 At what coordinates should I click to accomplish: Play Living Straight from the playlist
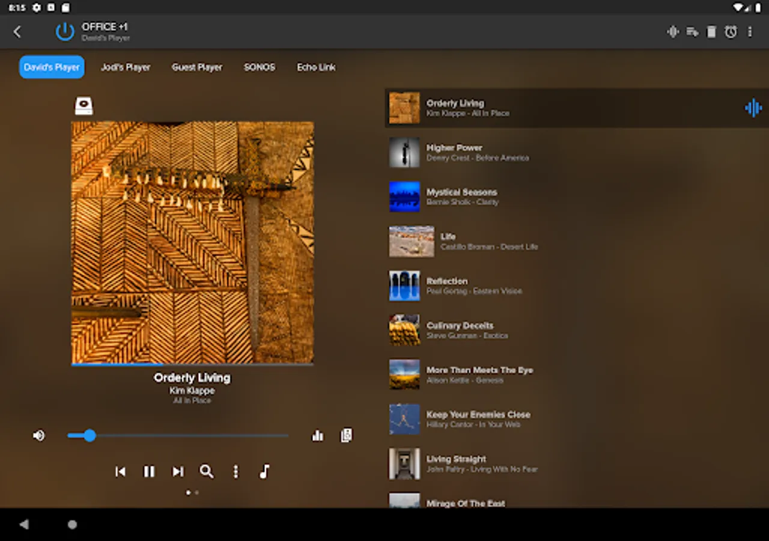point(577,464)
